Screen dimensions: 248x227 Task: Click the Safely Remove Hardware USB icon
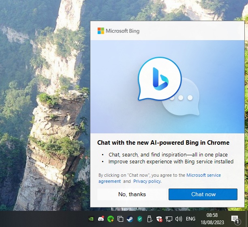(150, 219)
